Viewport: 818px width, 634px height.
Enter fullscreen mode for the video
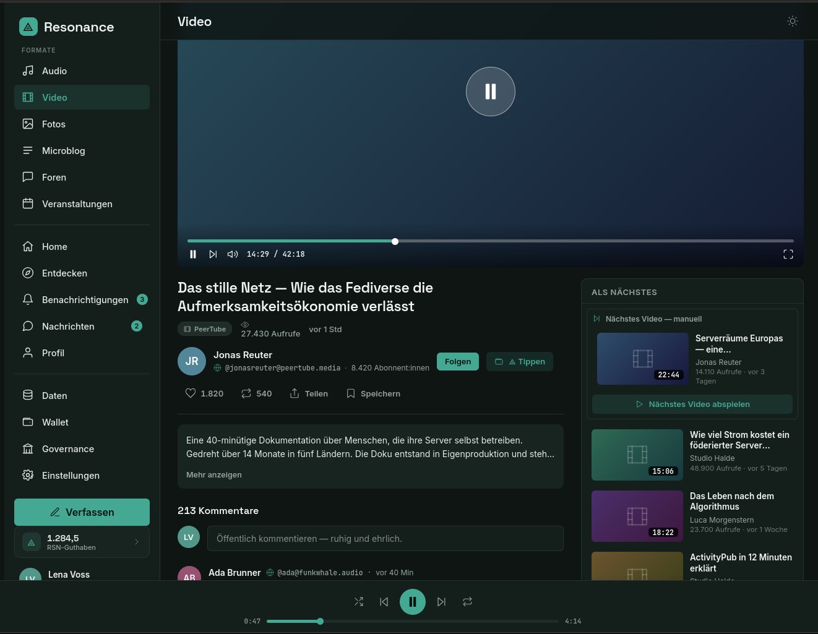[x=788, y=254]
